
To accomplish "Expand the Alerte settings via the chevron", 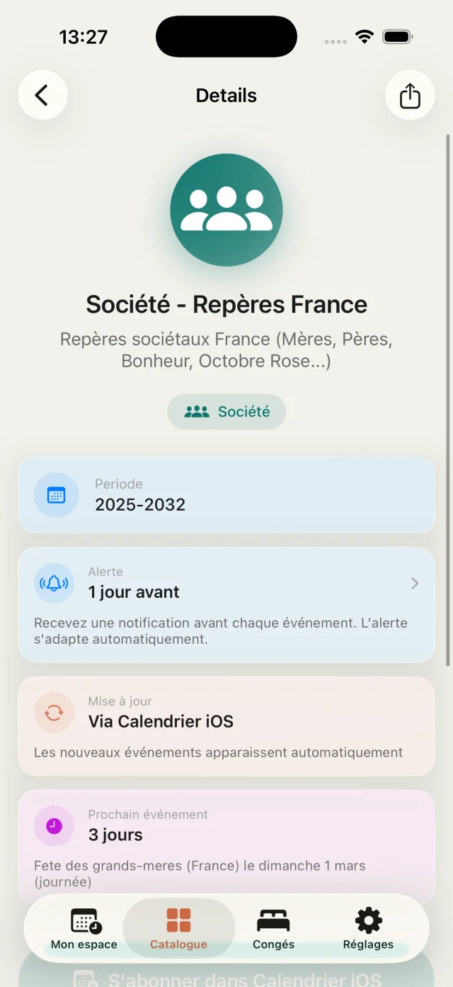I will [415, 583].
